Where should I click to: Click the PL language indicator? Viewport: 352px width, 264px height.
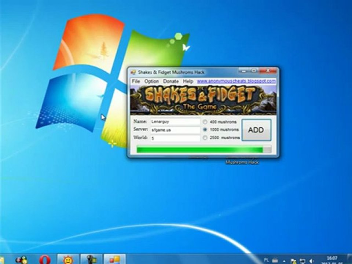[x=267, y=260]
